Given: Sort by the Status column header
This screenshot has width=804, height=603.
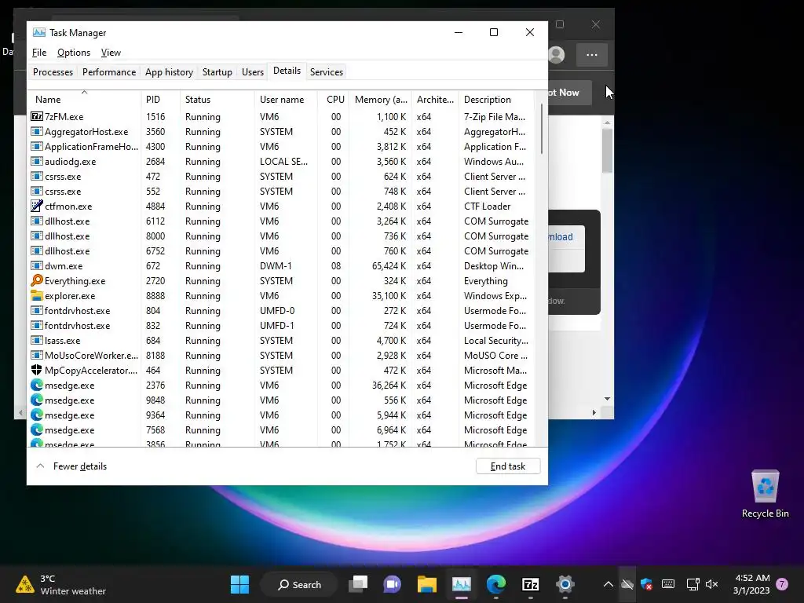Looking at the screenshot, I should point(217,99).
